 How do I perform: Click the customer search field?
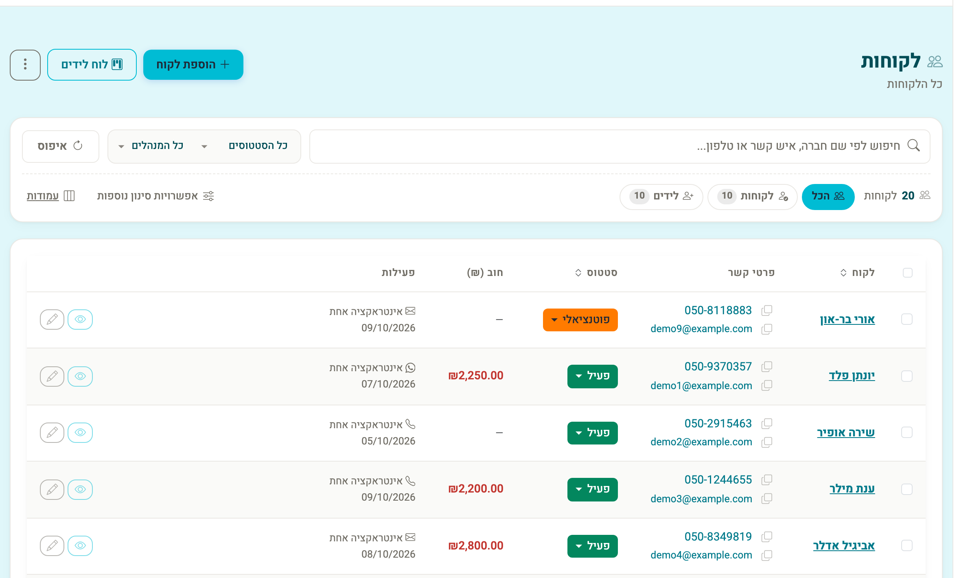[x=620, y=146]
